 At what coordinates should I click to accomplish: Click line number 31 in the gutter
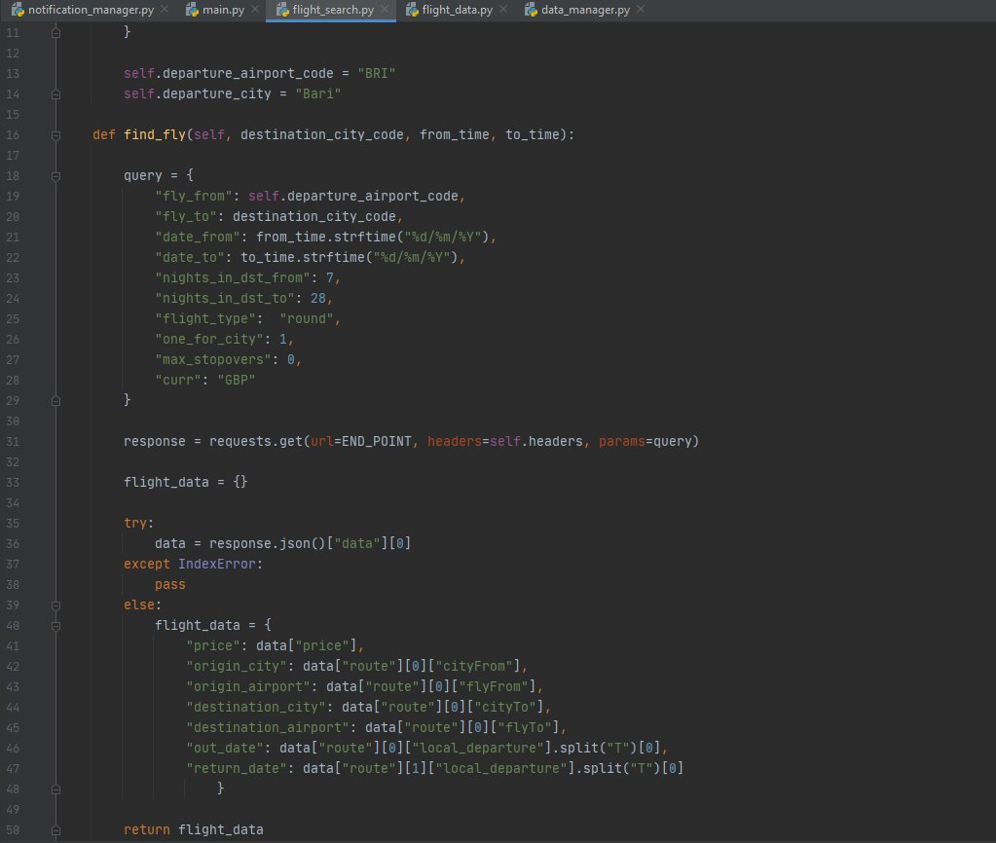click(x=13, y=442)
